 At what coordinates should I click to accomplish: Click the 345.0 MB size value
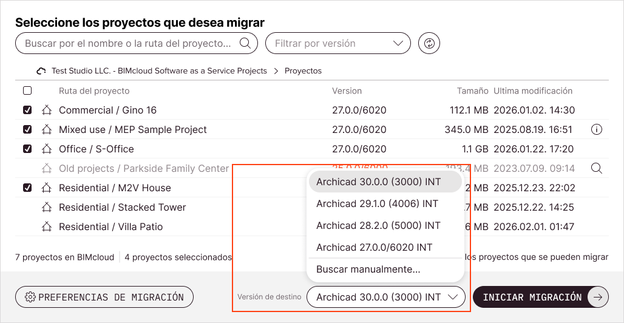point(466,129)
